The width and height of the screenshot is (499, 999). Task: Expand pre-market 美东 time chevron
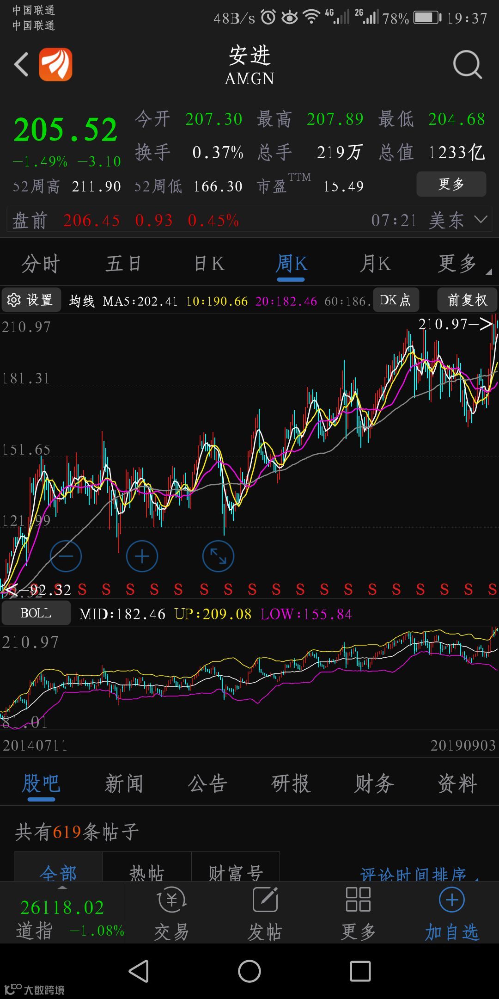(x=481, y=220)
